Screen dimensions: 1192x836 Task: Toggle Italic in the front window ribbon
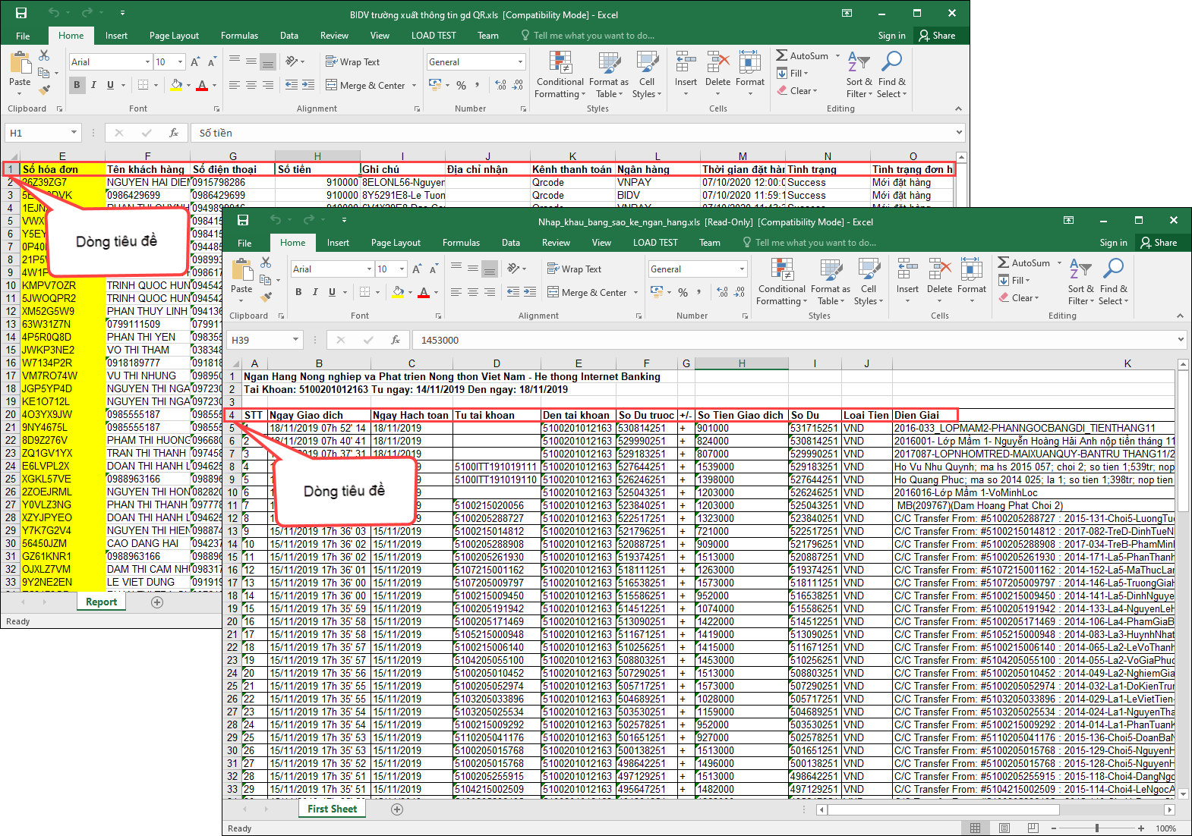click(x=315, y=292)
